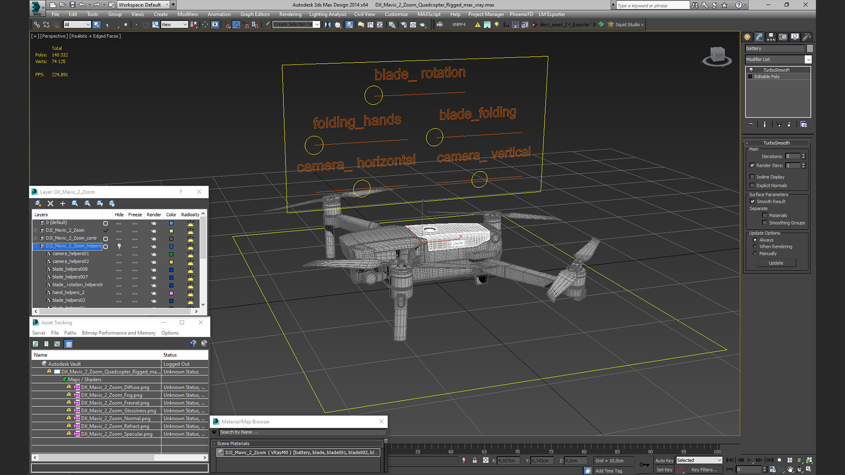
Task: Toggle the Angle Snap icon
Action: [236, 25]
